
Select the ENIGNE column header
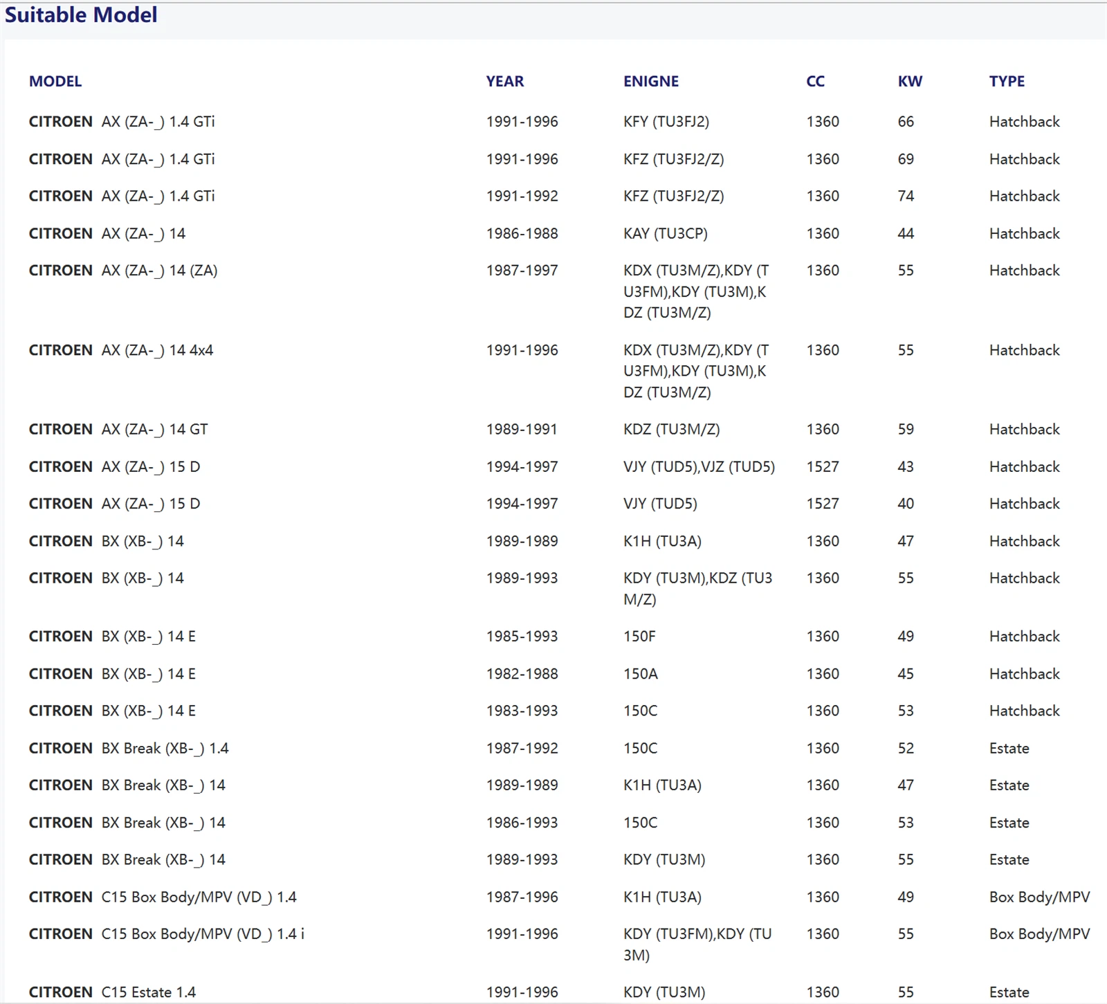click(651, 81)
